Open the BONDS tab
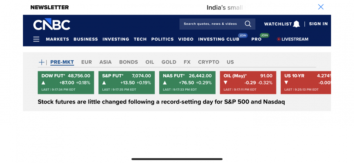Image resolution: width=354 pixels, height=163 pixels. [x=129, y=62]
